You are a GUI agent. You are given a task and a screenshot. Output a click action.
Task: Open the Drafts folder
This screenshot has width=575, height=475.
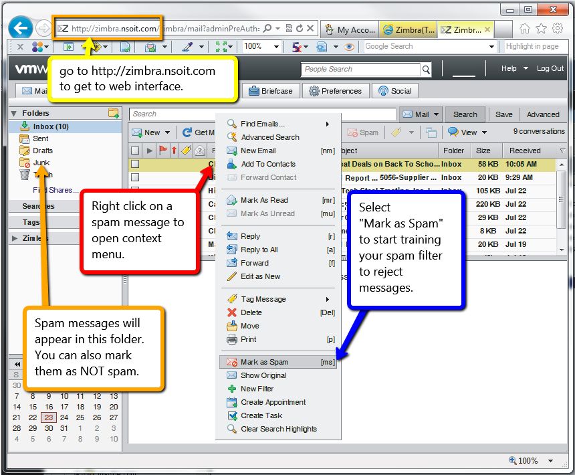43,151
